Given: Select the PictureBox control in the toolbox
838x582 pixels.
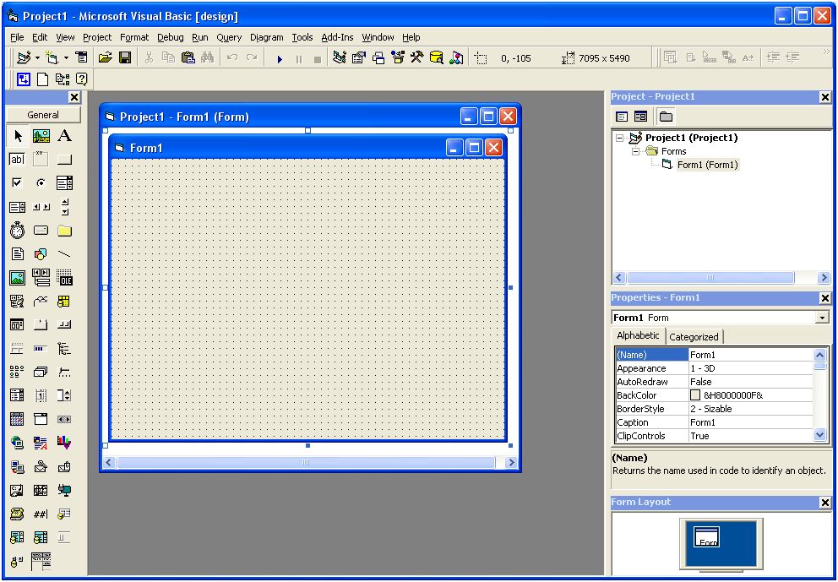Looking at the screenshot, I should pyautogui.click(x=41, y=136).
